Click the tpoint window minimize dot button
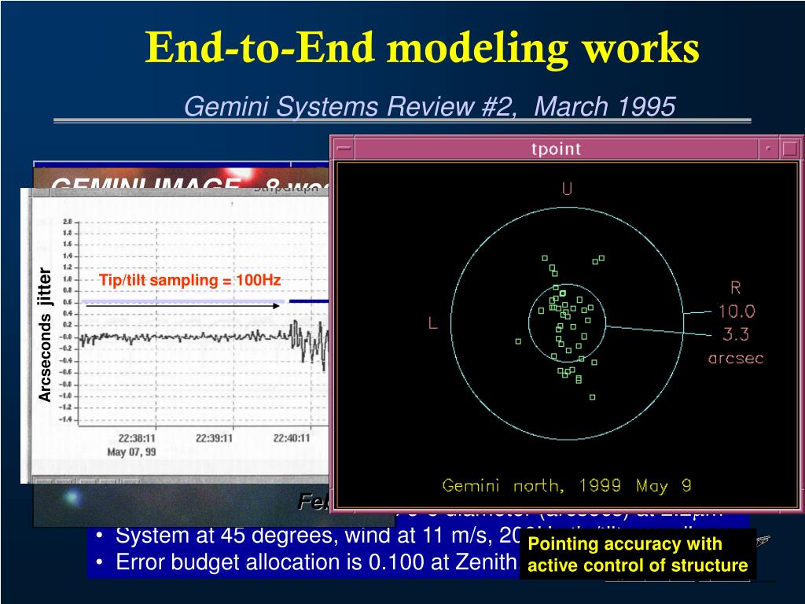The image size is (805, 604). tap(769, 149)
